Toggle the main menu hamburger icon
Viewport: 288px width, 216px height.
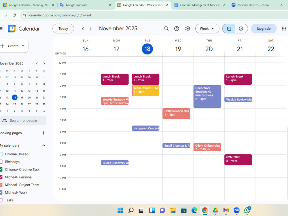(1, 29)
